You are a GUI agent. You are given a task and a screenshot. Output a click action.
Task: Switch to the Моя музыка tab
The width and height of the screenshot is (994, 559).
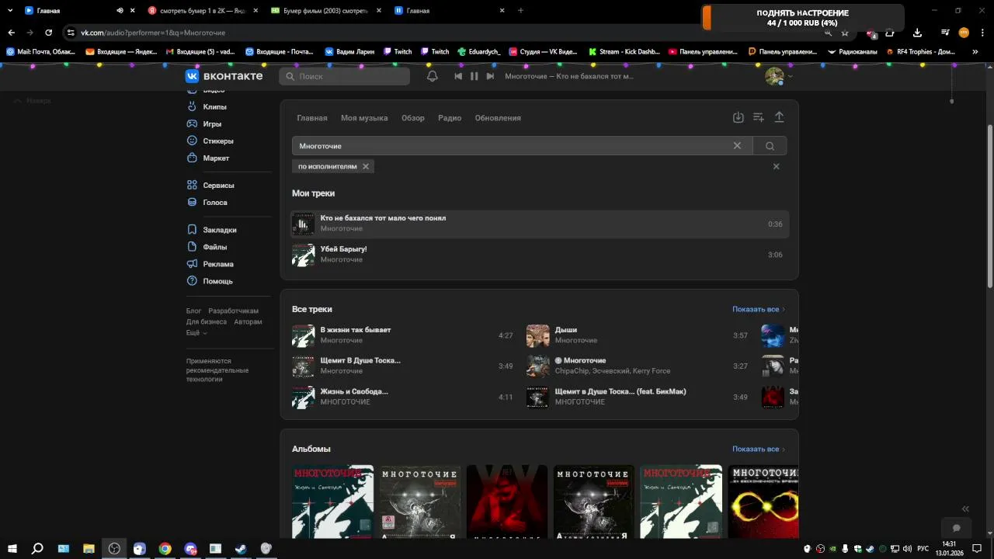click(x=364, y=118)
